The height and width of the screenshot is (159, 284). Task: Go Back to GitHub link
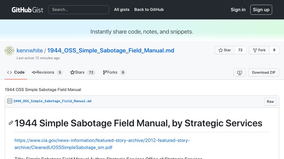pyautogui.click(x=149, y=9)
